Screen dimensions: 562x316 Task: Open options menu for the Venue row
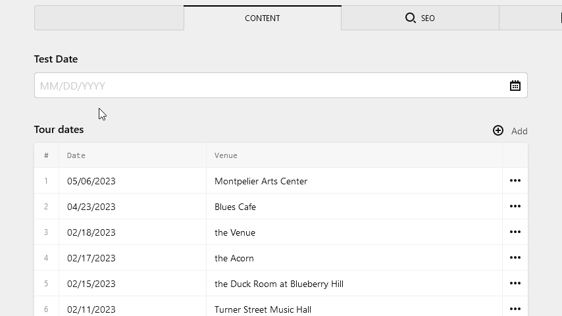(515, 232)
